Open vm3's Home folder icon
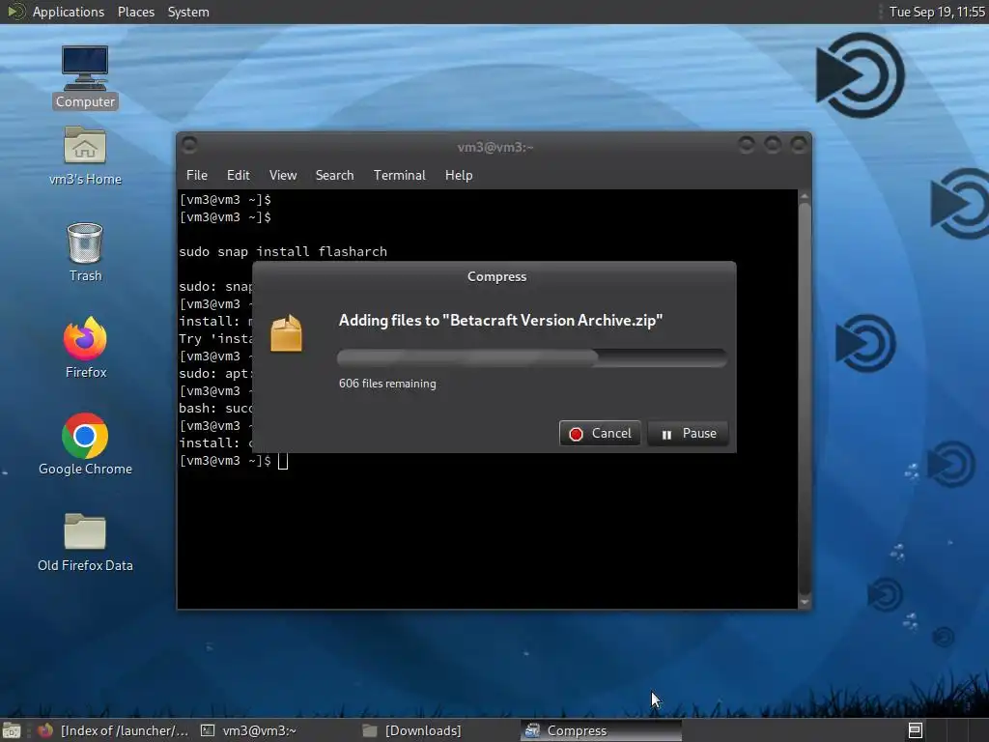989x742 pixels. click(85, 156)
